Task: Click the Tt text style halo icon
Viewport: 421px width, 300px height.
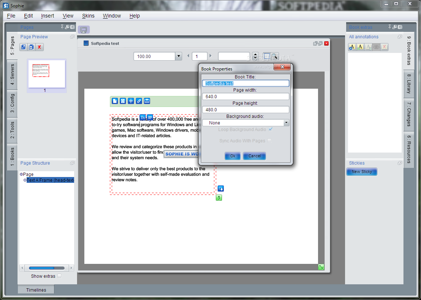Action: click(x=142, y=117)
